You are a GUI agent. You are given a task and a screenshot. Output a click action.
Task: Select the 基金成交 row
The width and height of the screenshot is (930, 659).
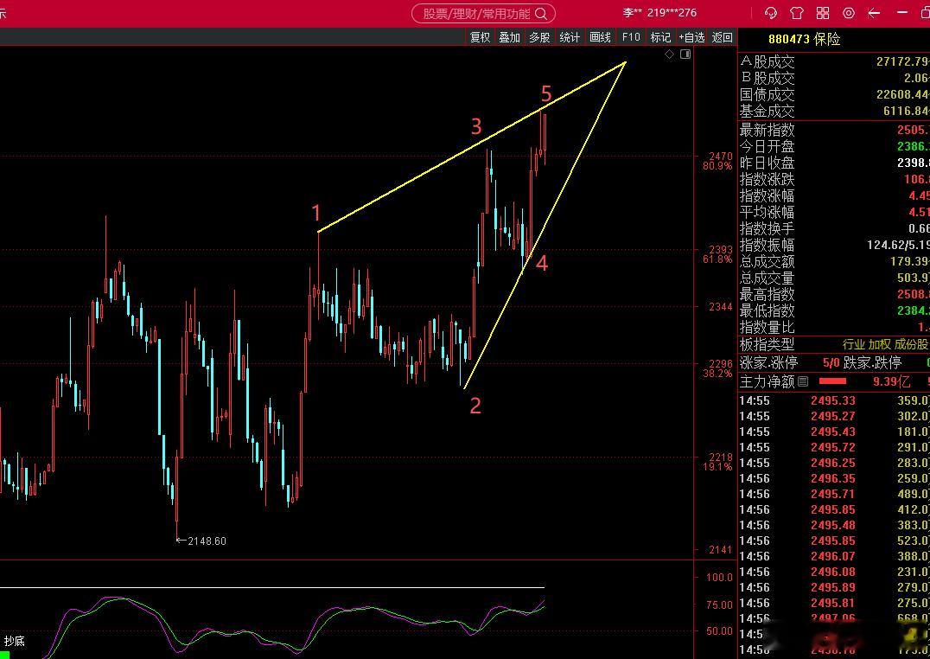click(834, 111)
